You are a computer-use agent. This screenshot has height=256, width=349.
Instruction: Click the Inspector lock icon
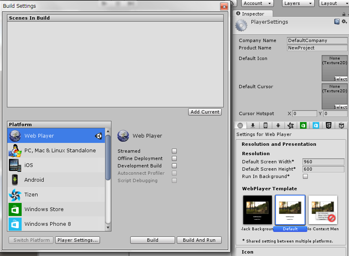(344, 14)
